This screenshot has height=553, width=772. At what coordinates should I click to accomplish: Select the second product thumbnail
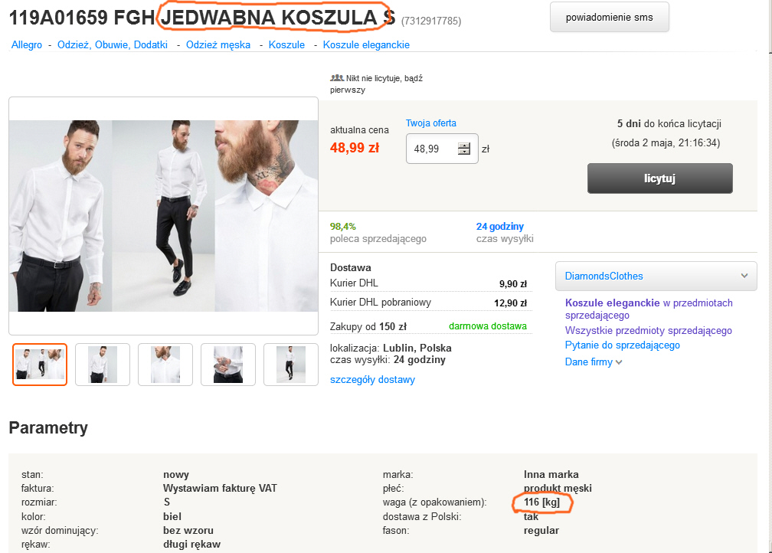(x=103, y=365)
